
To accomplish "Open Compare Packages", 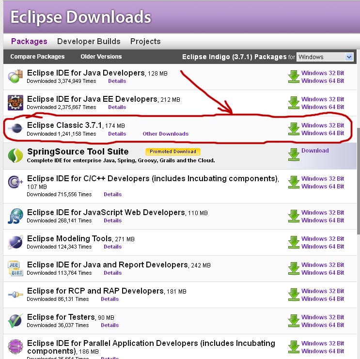I will (x=37, y=57).
